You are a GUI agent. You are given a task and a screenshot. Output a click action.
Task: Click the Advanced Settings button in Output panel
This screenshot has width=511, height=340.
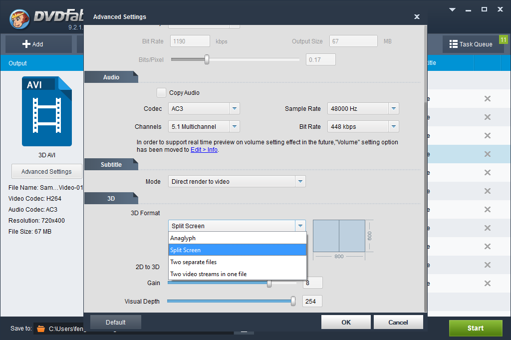(x=46, y=171)
